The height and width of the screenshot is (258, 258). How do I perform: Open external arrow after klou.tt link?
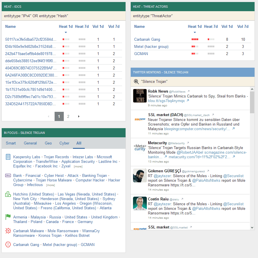pos(188,101)
